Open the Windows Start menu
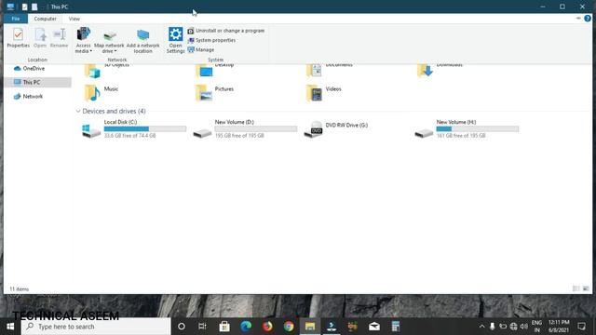This screenshot has width=596, height=335. [10, 327]
